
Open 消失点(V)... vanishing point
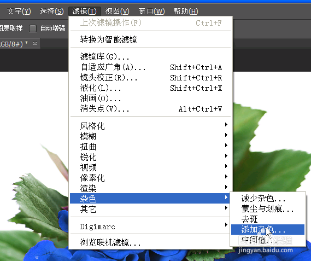150,109
